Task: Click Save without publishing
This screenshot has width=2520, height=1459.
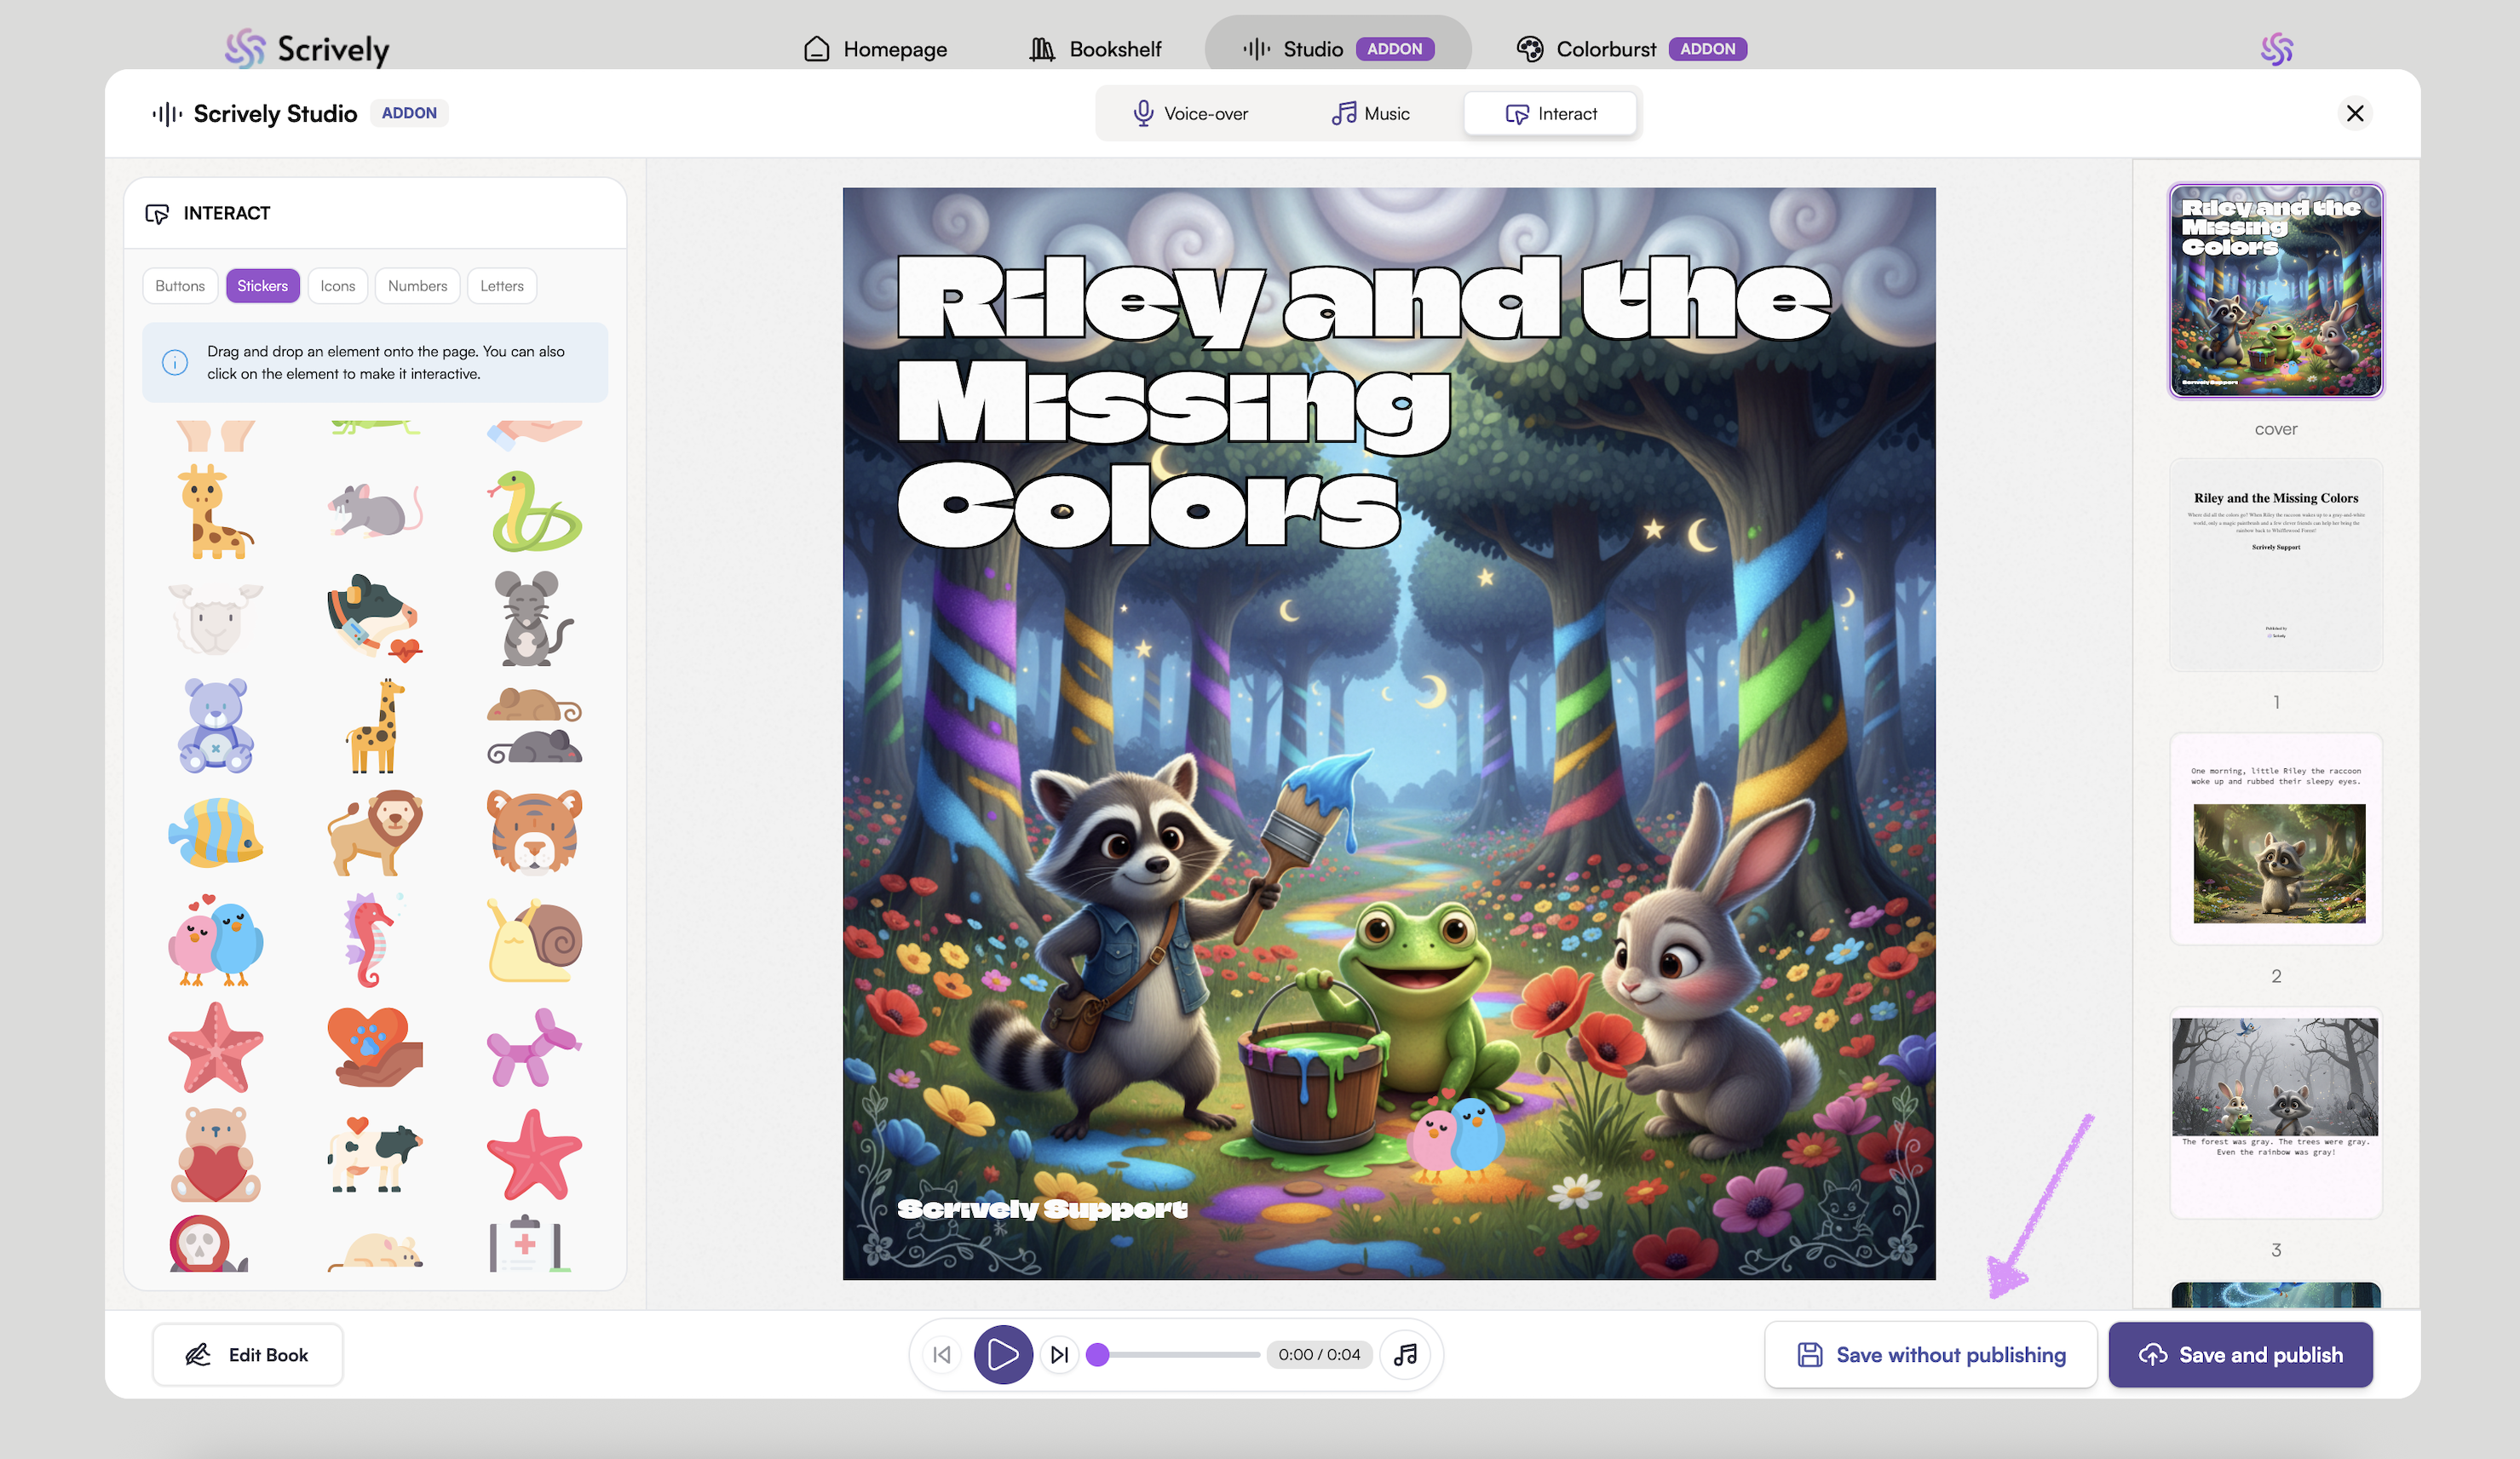Action: (x=1930, y=1354)
